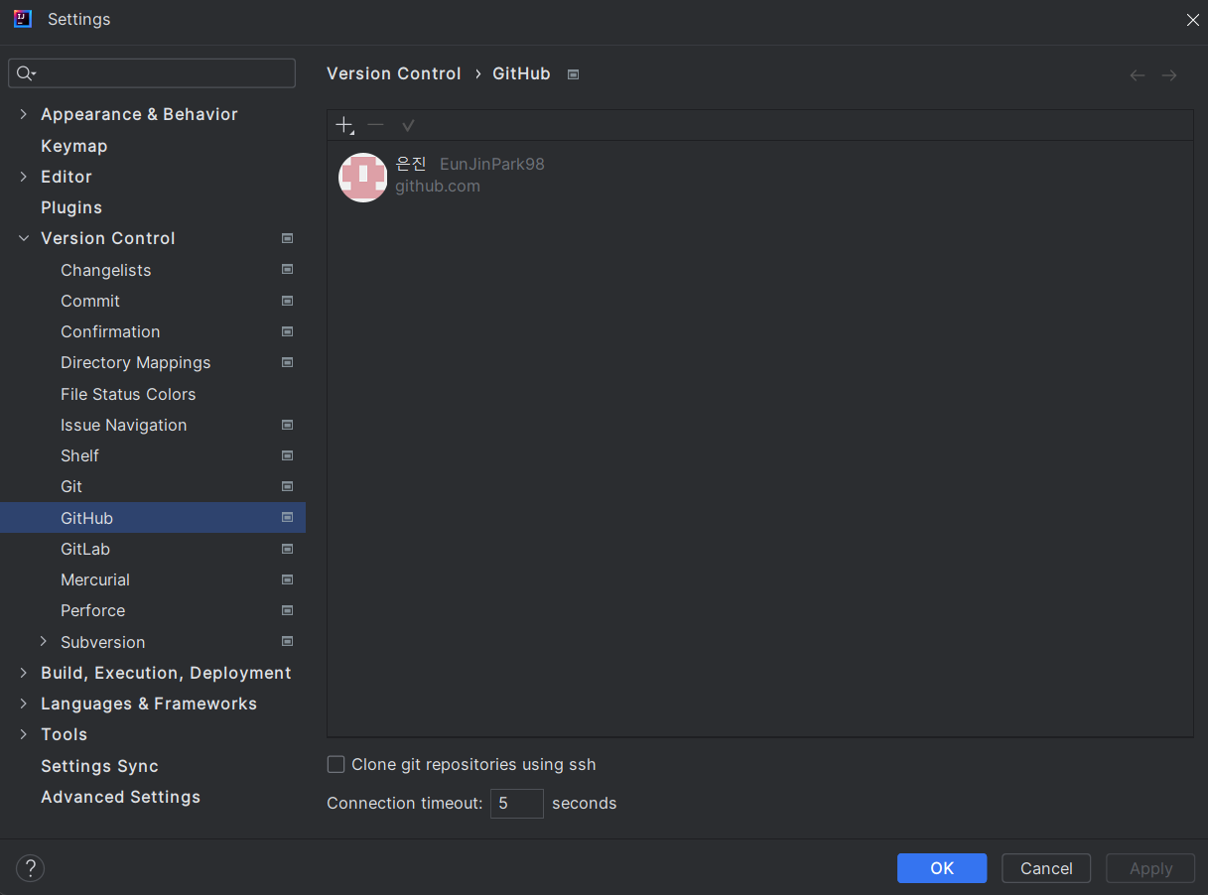
Task: Go forward with the right arrow icon
Action: [1169, 75]
